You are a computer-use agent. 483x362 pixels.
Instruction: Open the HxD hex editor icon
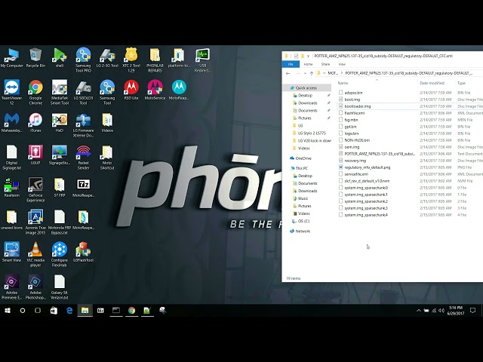click(x=60, y=122)
